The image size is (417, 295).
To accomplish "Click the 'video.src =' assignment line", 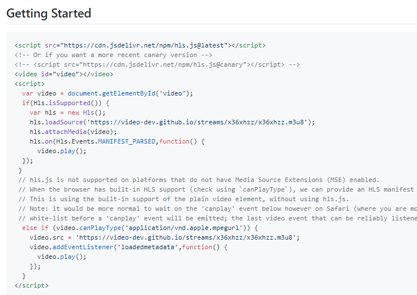I will click(x=165, y=237).
